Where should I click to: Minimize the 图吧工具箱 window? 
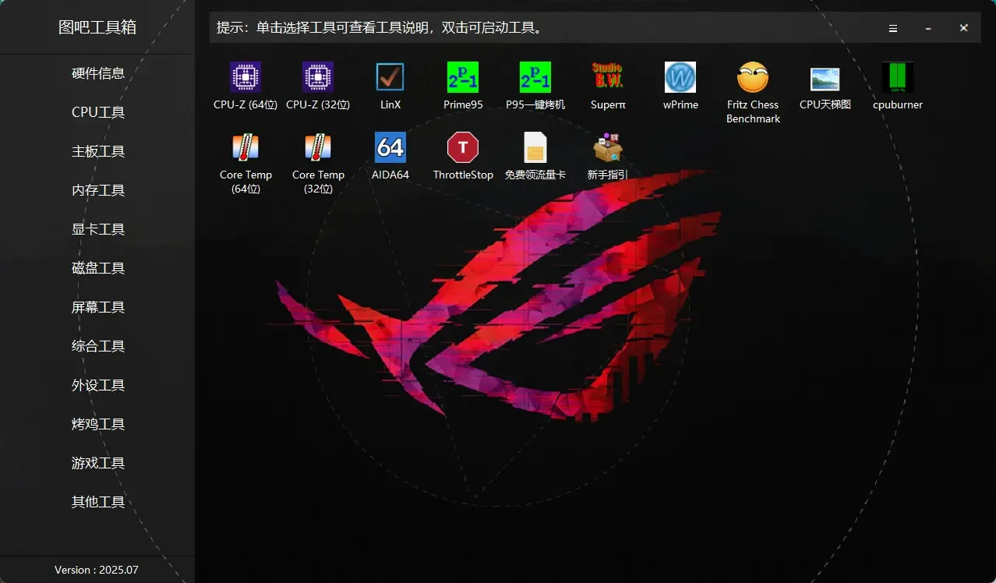(928, 28)
